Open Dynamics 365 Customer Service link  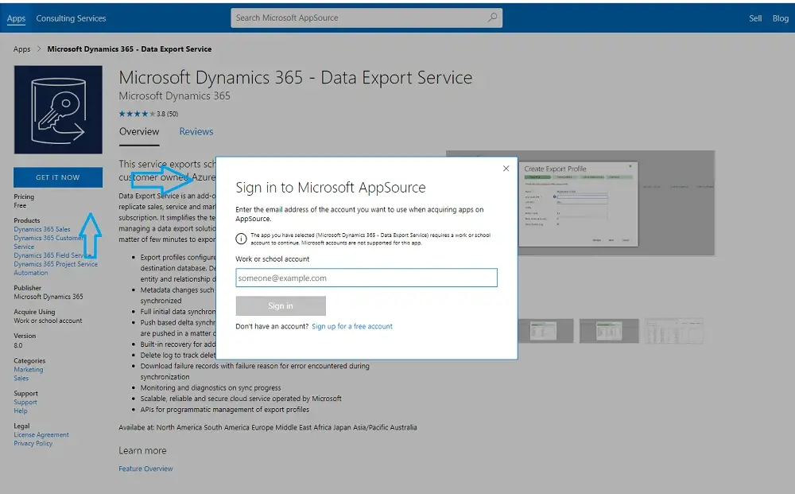tap(48, 242)
